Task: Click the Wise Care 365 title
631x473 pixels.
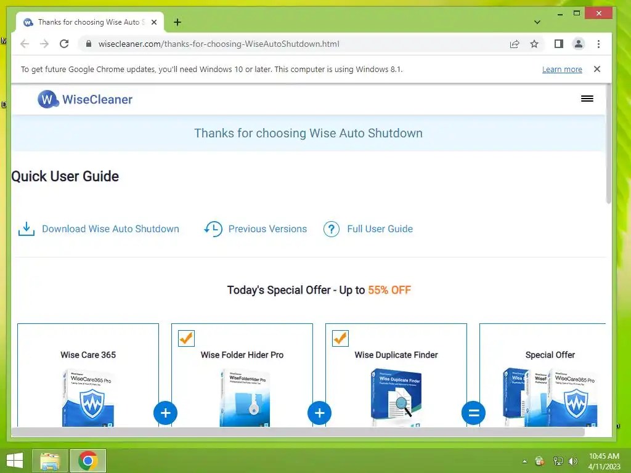Action: click(x=88, y=355)
